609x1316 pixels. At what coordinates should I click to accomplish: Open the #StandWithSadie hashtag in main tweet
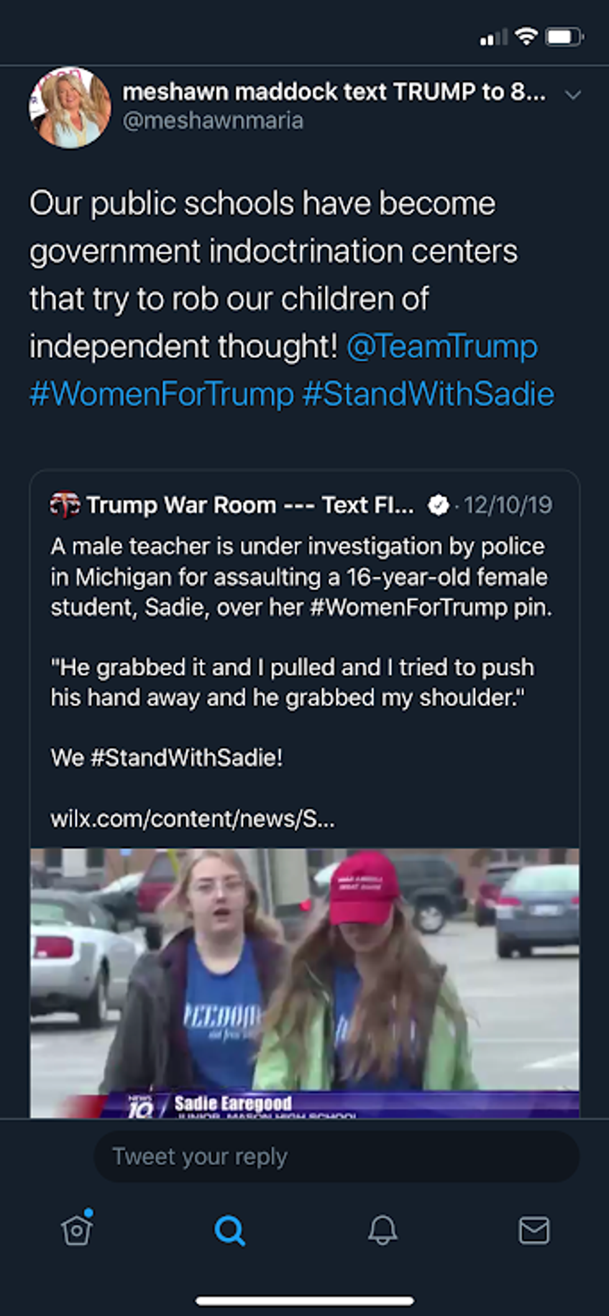coord(428,394)
